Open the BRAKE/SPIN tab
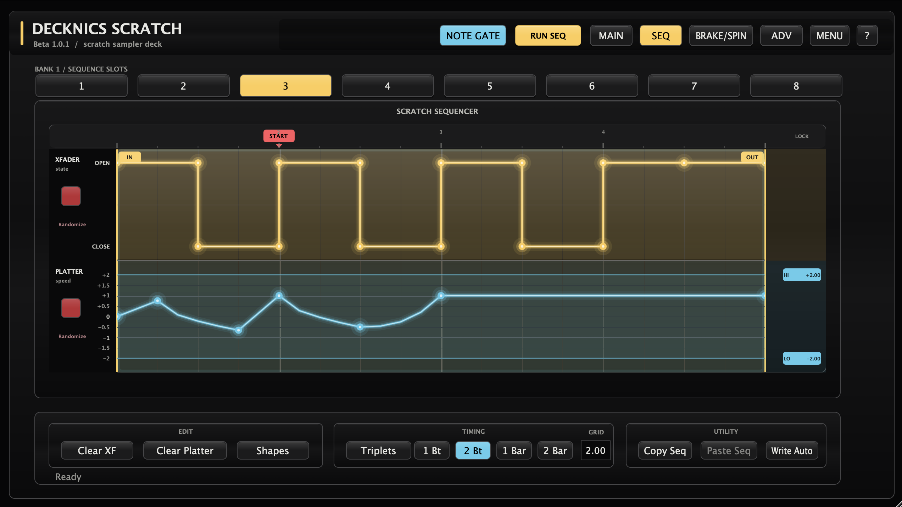 click(721, 35)
